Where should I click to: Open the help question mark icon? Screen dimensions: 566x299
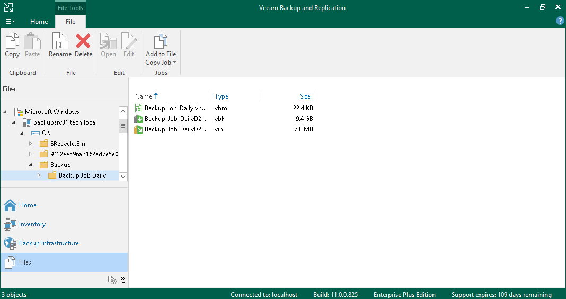point(560,21)
